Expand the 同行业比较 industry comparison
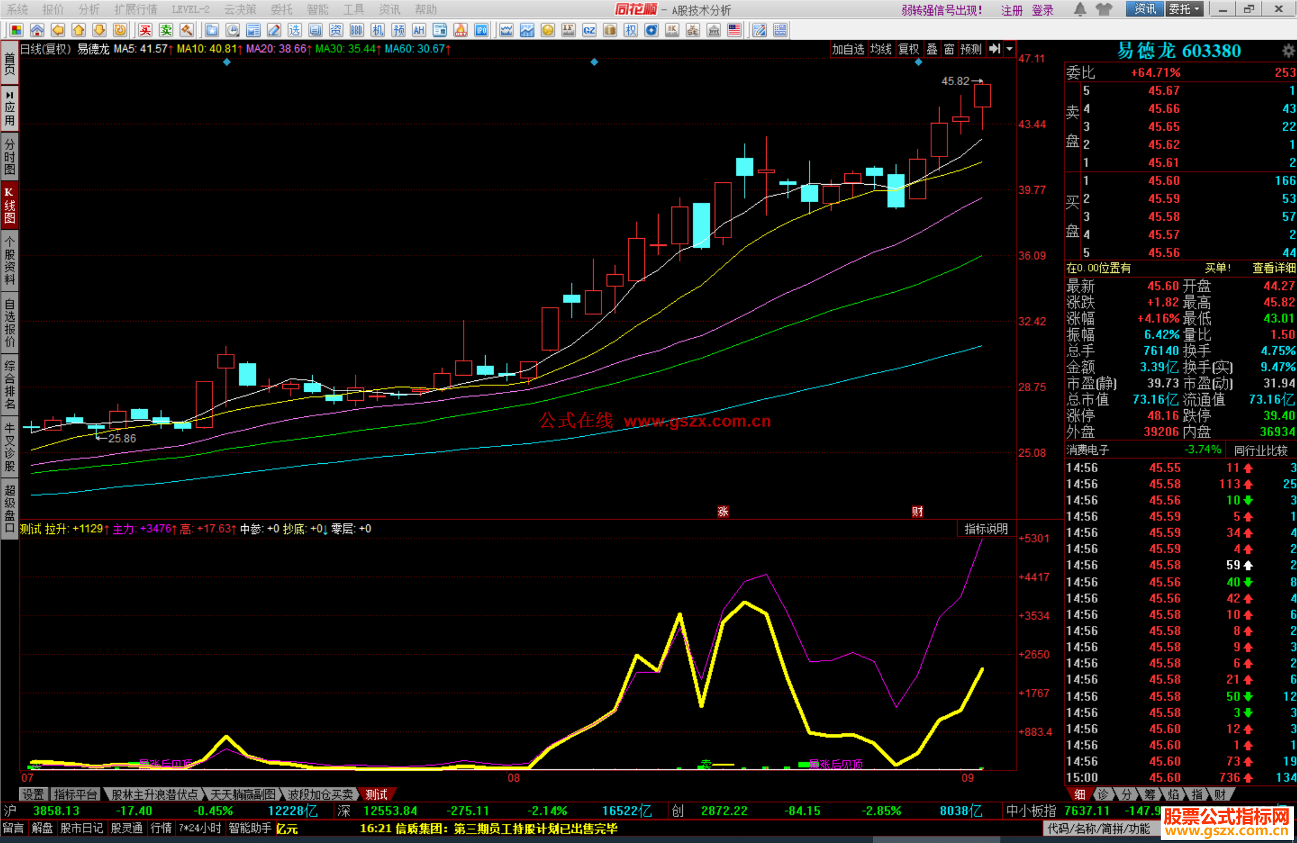 click(1261, 450)
